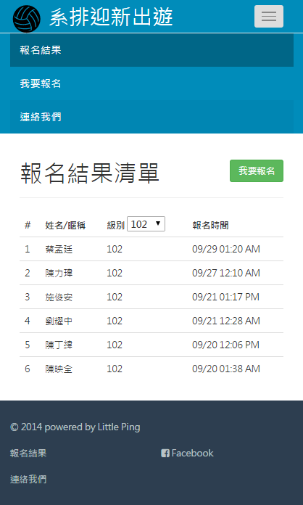Select the row for 施俊安
303x505 pixels.
tap(151, 297)
